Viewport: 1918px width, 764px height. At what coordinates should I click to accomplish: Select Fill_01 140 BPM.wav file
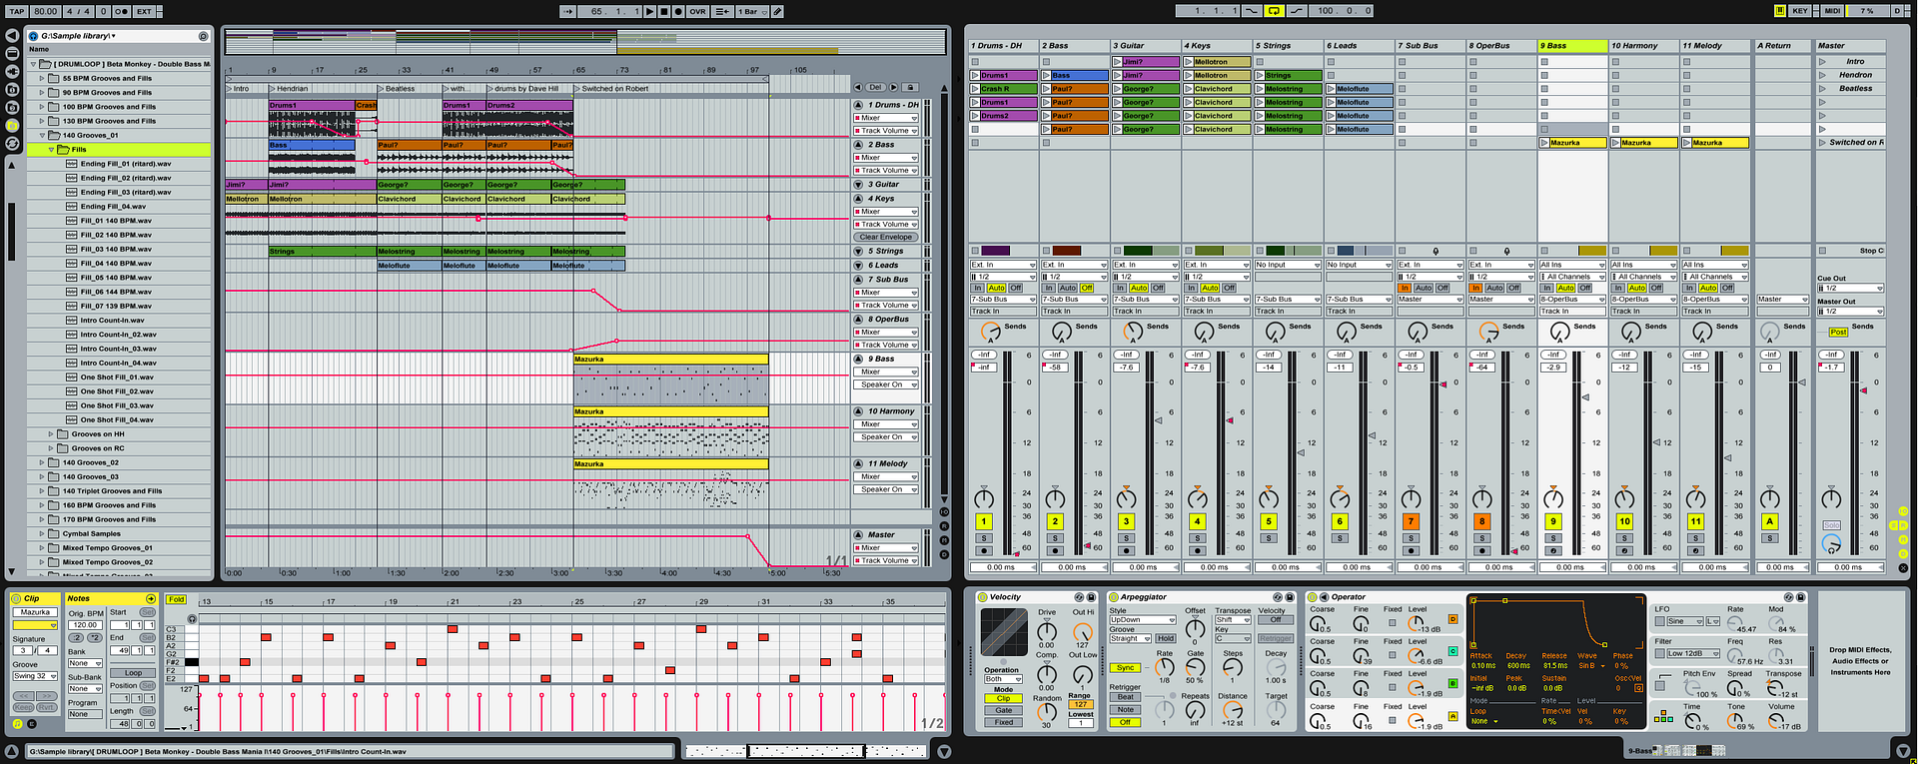116,221
